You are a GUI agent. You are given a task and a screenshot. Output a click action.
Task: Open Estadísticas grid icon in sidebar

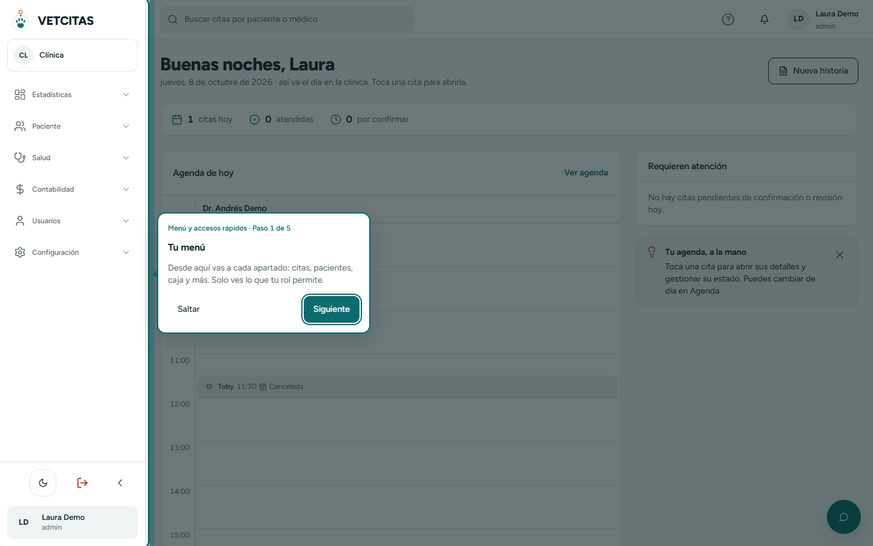[x=20, y=95]
